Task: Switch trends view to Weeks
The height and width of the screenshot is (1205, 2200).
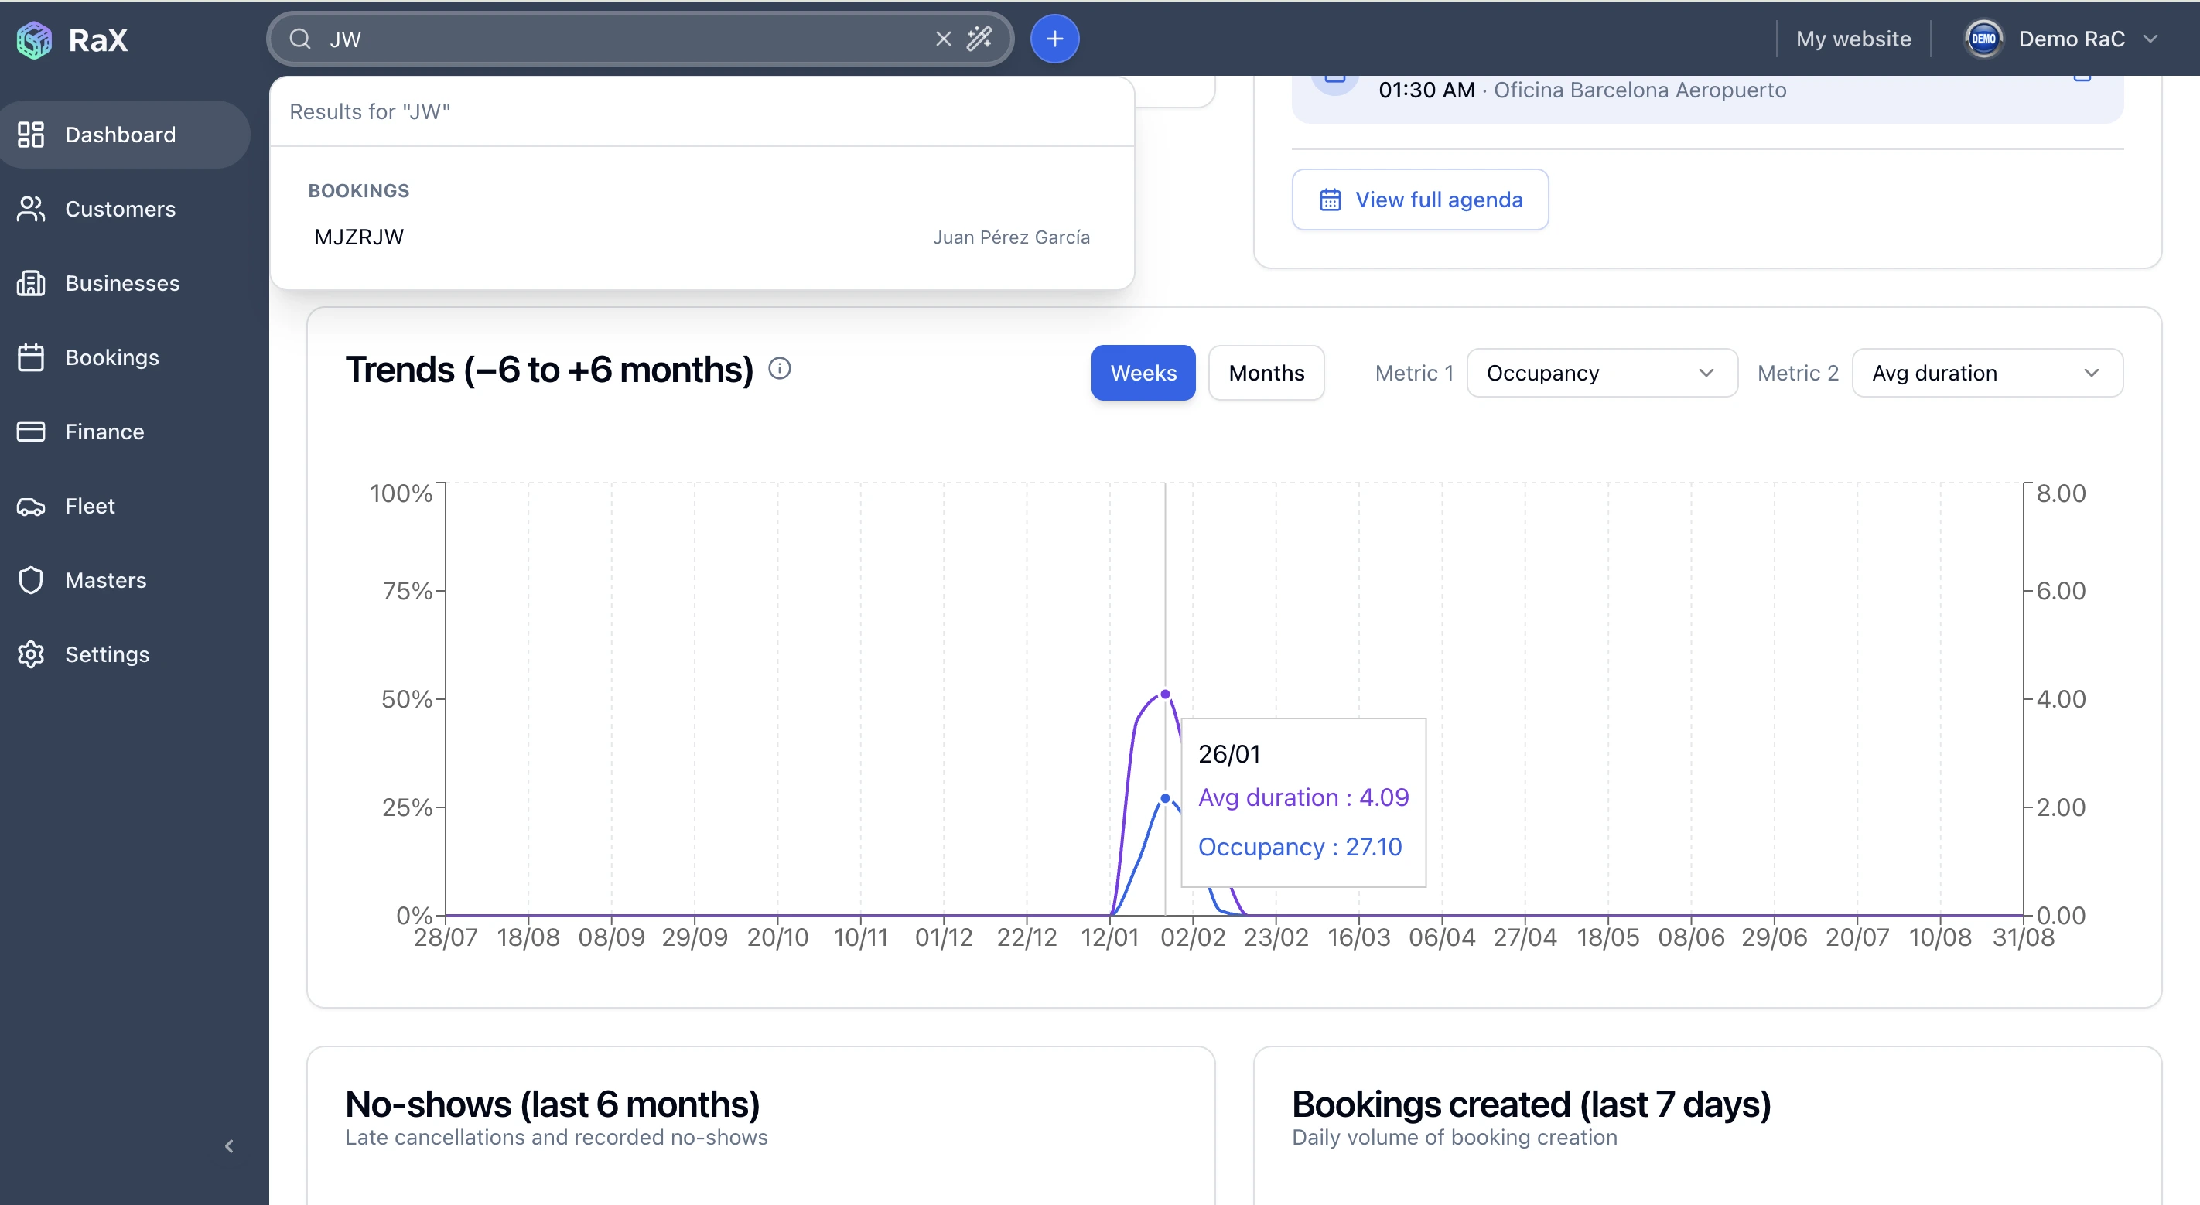Action: click(x=1143, y=374)
